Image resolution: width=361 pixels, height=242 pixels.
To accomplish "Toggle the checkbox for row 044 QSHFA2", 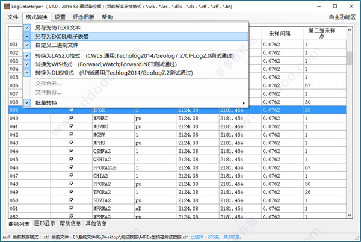I will coord(72,151).
